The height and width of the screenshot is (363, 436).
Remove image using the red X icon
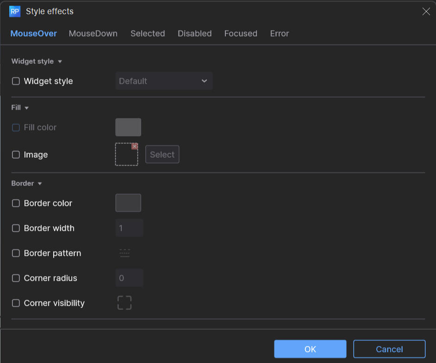pos(135,146)
